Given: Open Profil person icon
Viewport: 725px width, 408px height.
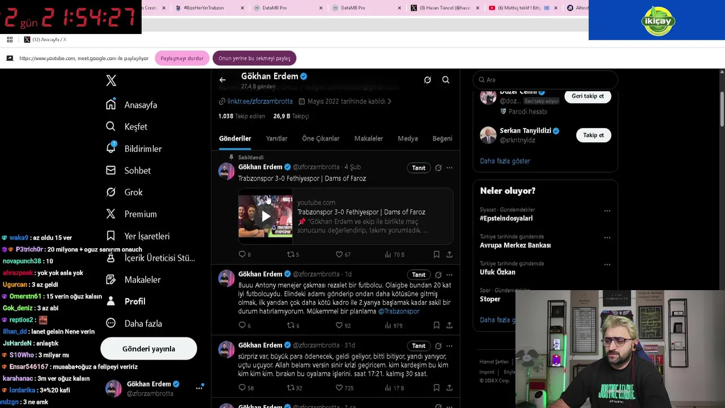Looking at the screenshot, I should (x=111, y=301).
